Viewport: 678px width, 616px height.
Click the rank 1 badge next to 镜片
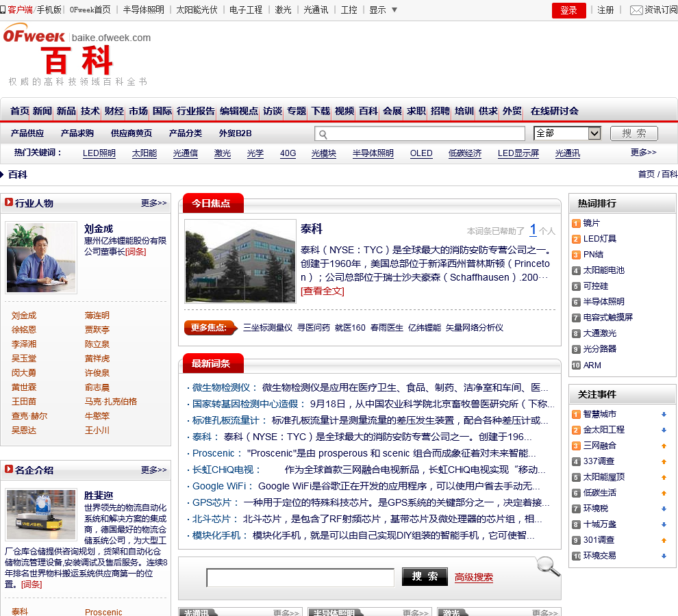pos(576,224)
